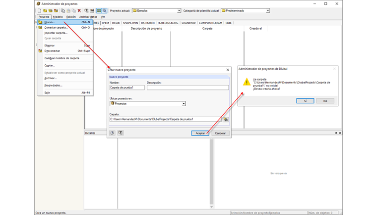Open the Proyecto actual dropdown
The height and width of the screenshot is (215, 377).
tap(179, 10)
